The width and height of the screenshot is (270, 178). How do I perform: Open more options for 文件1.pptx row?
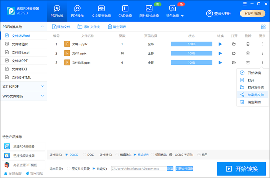262,53
